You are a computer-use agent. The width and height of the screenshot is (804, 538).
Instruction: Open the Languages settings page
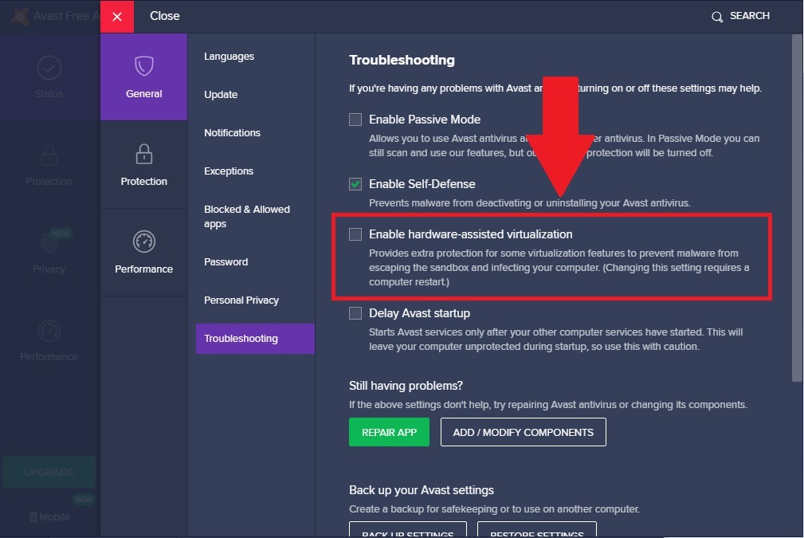(229, 57)
